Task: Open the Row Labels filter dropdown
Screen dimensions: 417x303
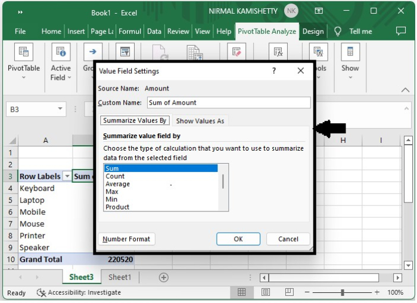Action: point(67,176)
